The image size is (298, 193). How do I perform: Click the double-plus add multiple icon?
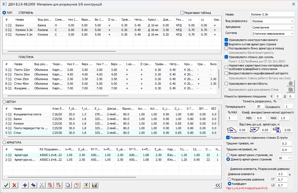click(33, 185)
